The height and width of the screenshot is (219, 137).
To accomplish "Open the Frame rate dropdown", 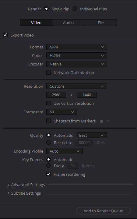I will 62,112.
